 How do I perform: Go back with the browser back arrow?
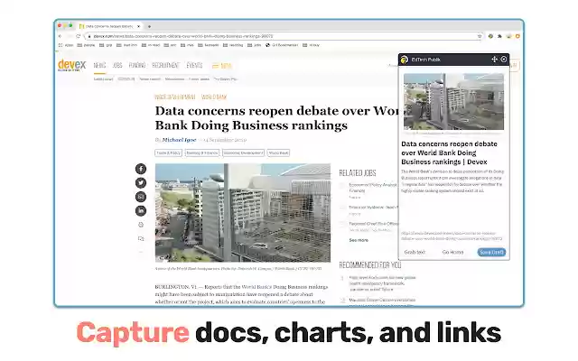click(x=61, y=36)
